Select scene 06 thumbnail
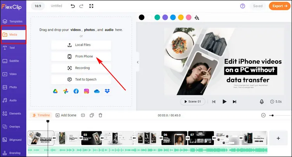Viewport: 292px width, 157px height. pos(174,138)
